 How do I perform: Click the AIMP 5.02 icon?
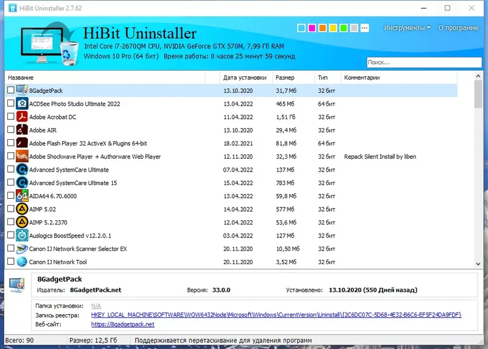(22, 209)
